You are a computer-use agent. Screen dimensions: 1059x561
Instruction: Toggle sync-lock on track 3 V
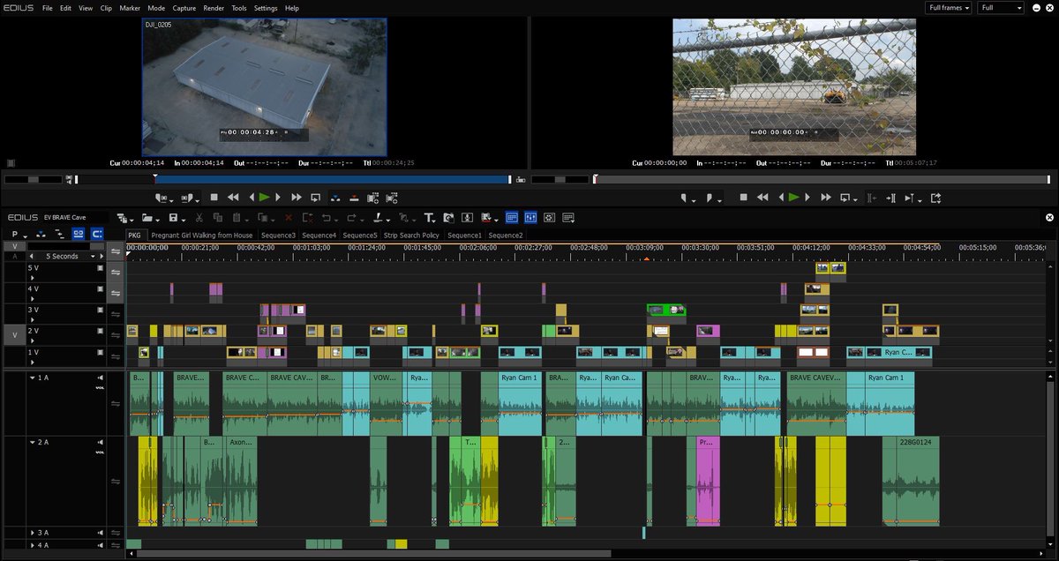[x=116, y=314]
